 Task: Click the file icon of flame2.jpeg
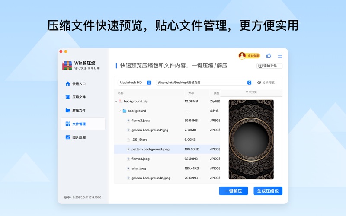tap(128, 121)
